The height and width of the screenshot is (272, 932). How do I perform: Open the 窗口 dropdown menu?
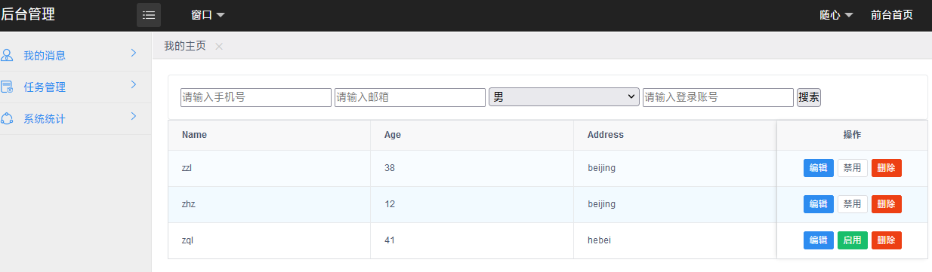[x=208, y=15]
